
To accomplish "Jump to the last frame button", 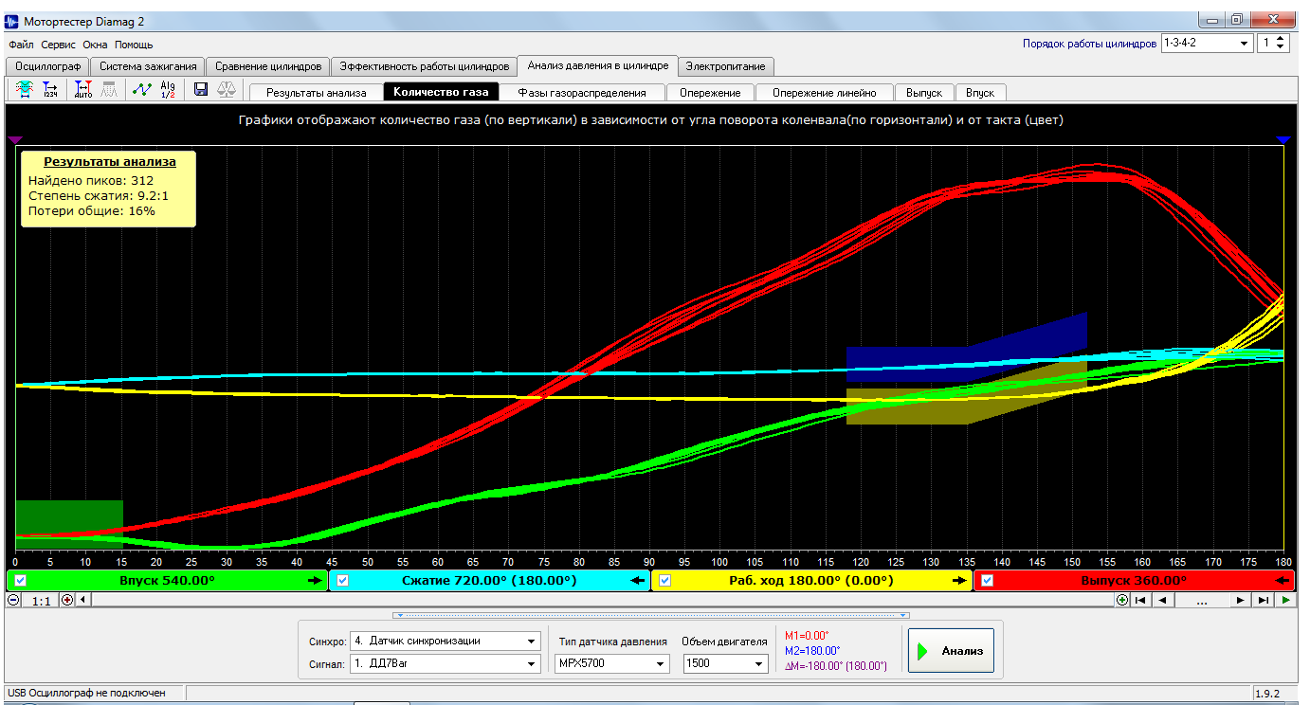I will click(1263, 600).
